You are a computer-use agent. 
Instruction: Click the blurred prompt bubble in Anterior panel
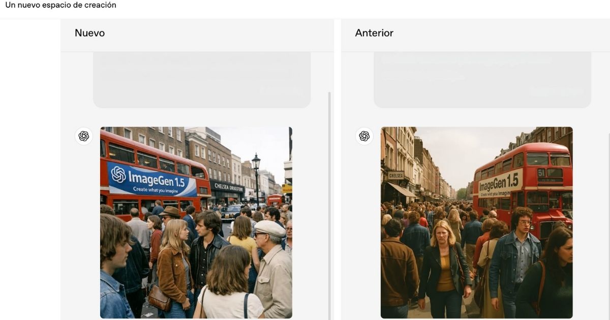click(x=482, y=79)
